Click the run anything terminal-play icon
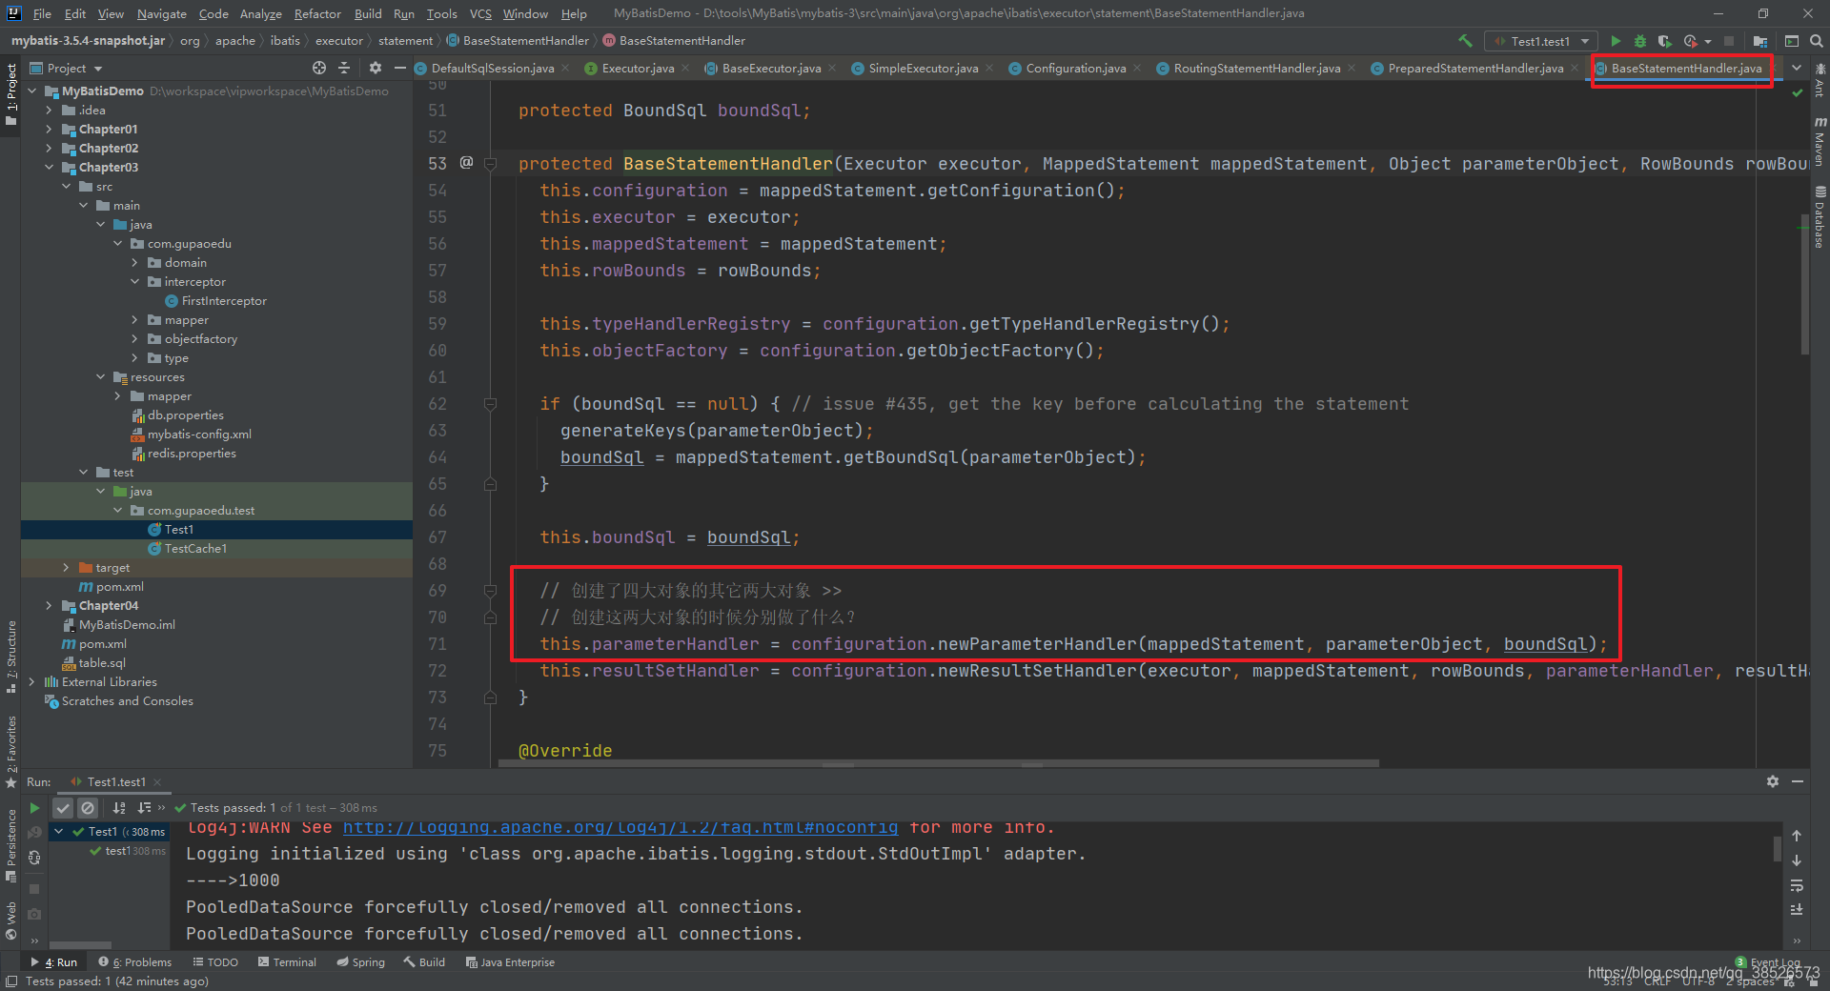Viewport: 1830px width, 991px height. coord(1792,41)
